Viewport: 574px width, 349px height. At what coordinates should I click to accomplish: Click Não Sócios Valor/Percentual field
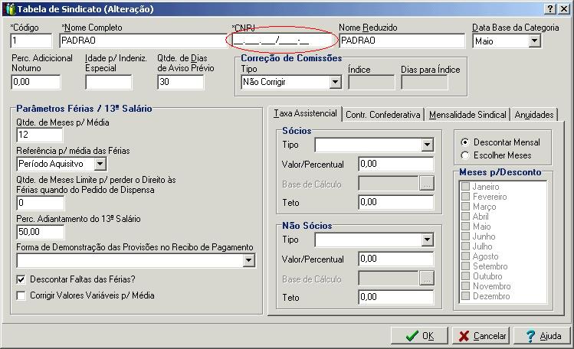396,259
